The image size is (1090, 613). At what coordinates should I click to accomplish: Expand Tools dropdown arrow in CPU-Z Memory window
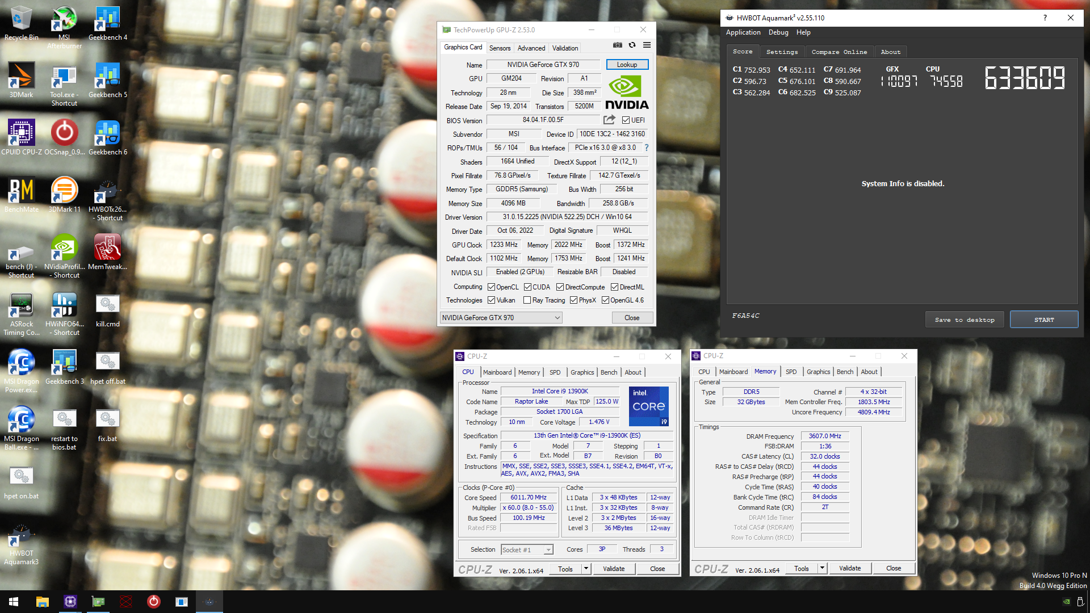click(822, 568)
